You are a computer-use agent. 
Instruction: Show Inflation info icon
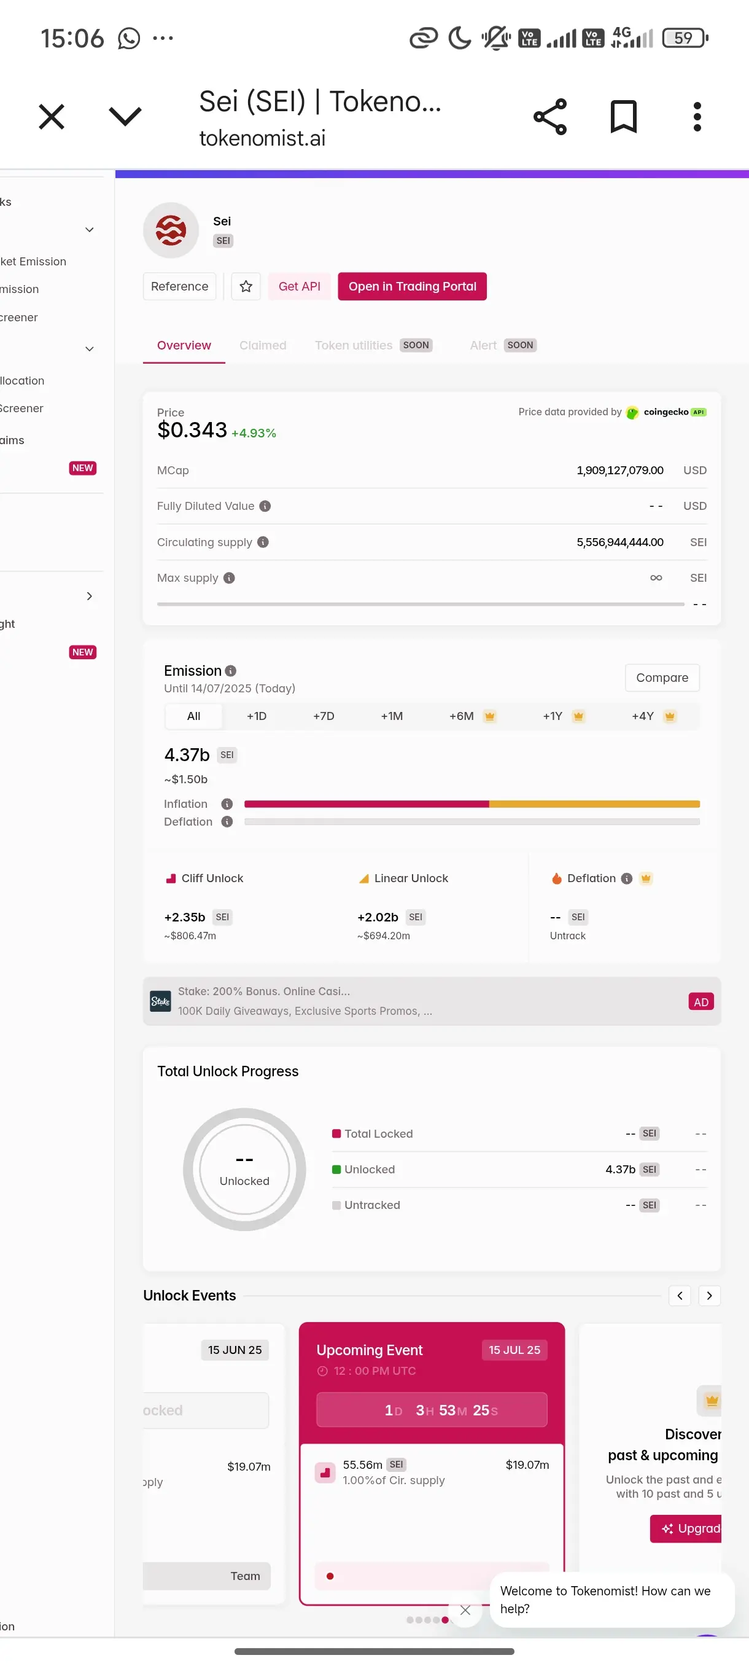[x=227, y=805]
